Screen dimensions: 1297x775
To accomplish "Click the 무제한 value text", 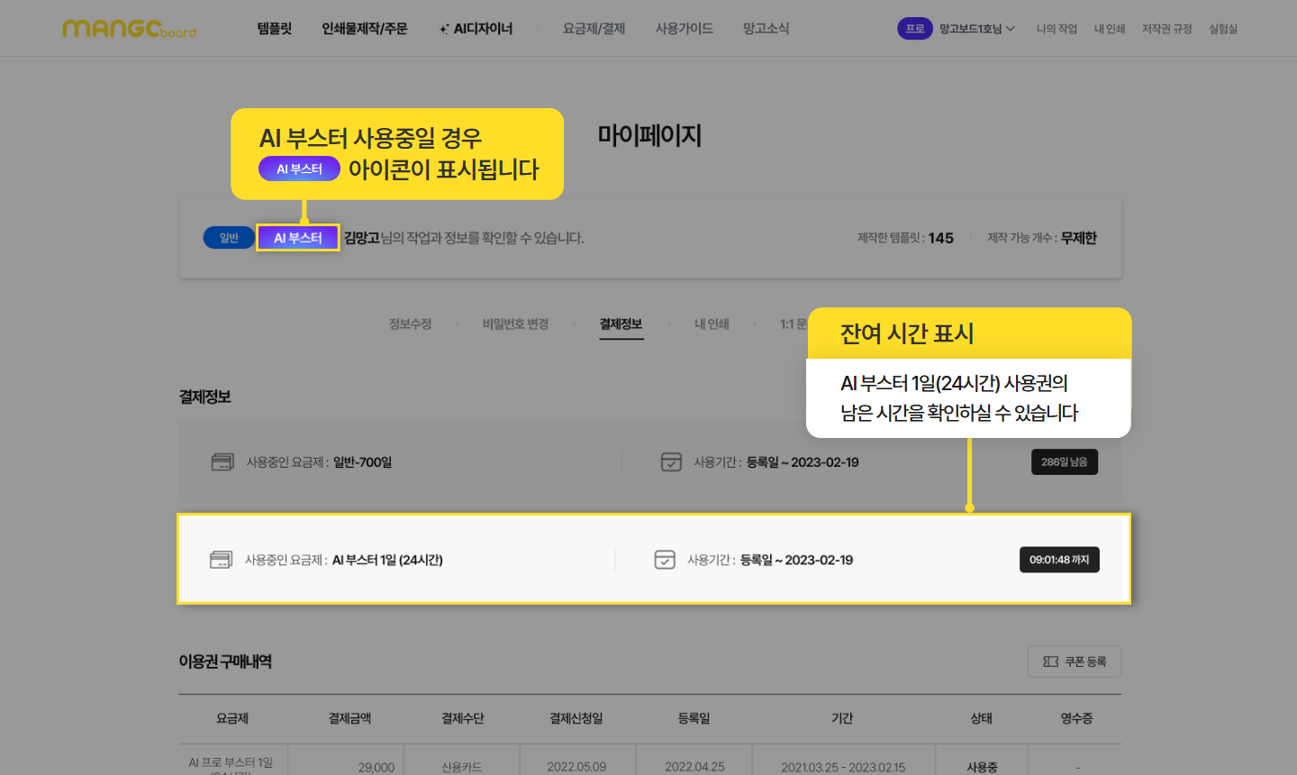I will tap(1079, 238).
